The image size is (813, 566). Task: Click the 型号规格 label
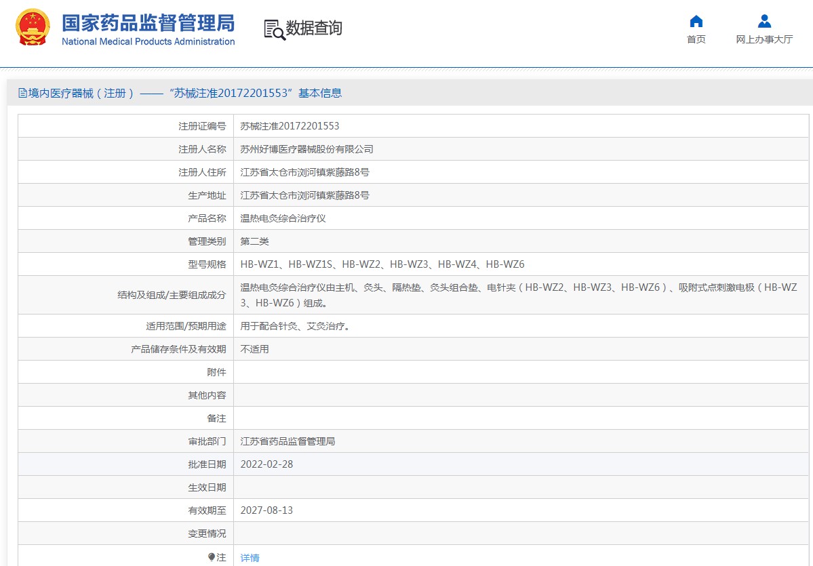click(x=207, y=264)
